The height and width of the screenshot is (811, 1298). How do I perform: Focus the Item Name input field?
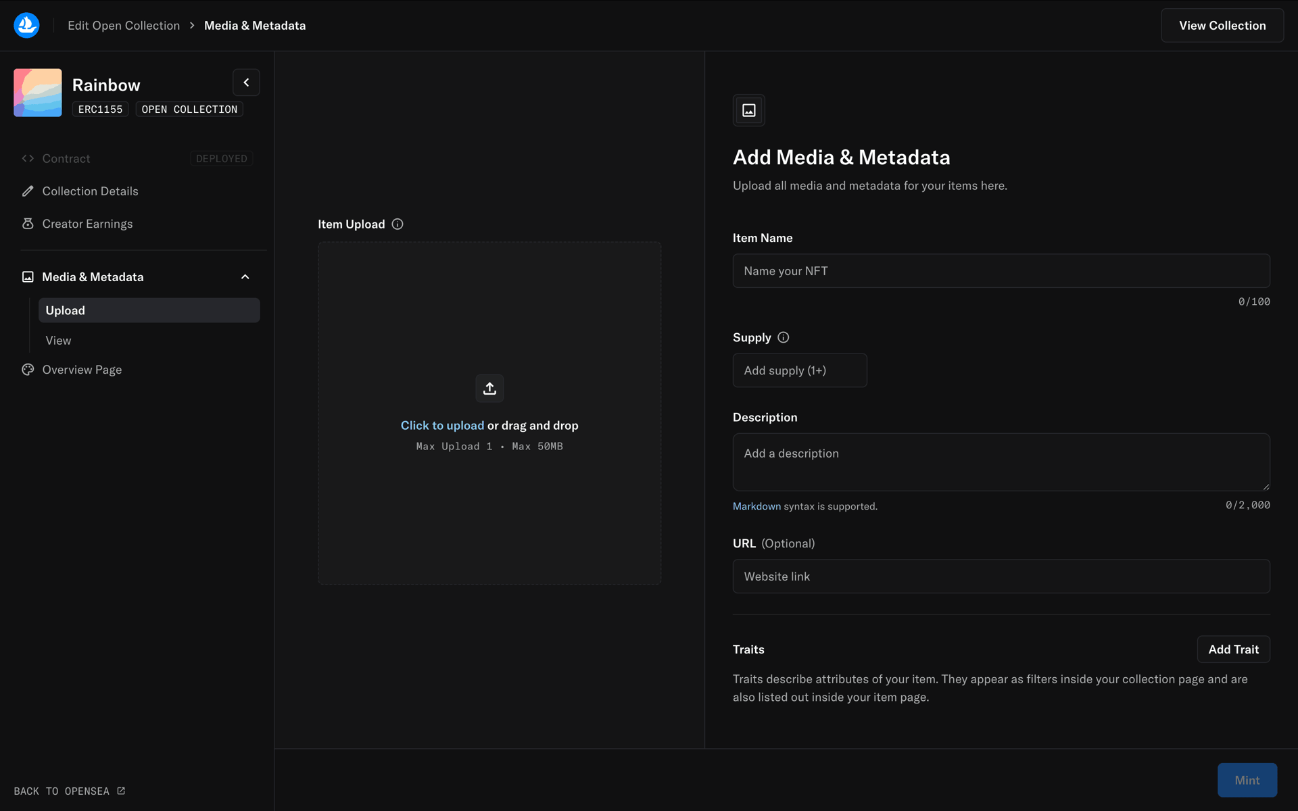coord(1001,271)
